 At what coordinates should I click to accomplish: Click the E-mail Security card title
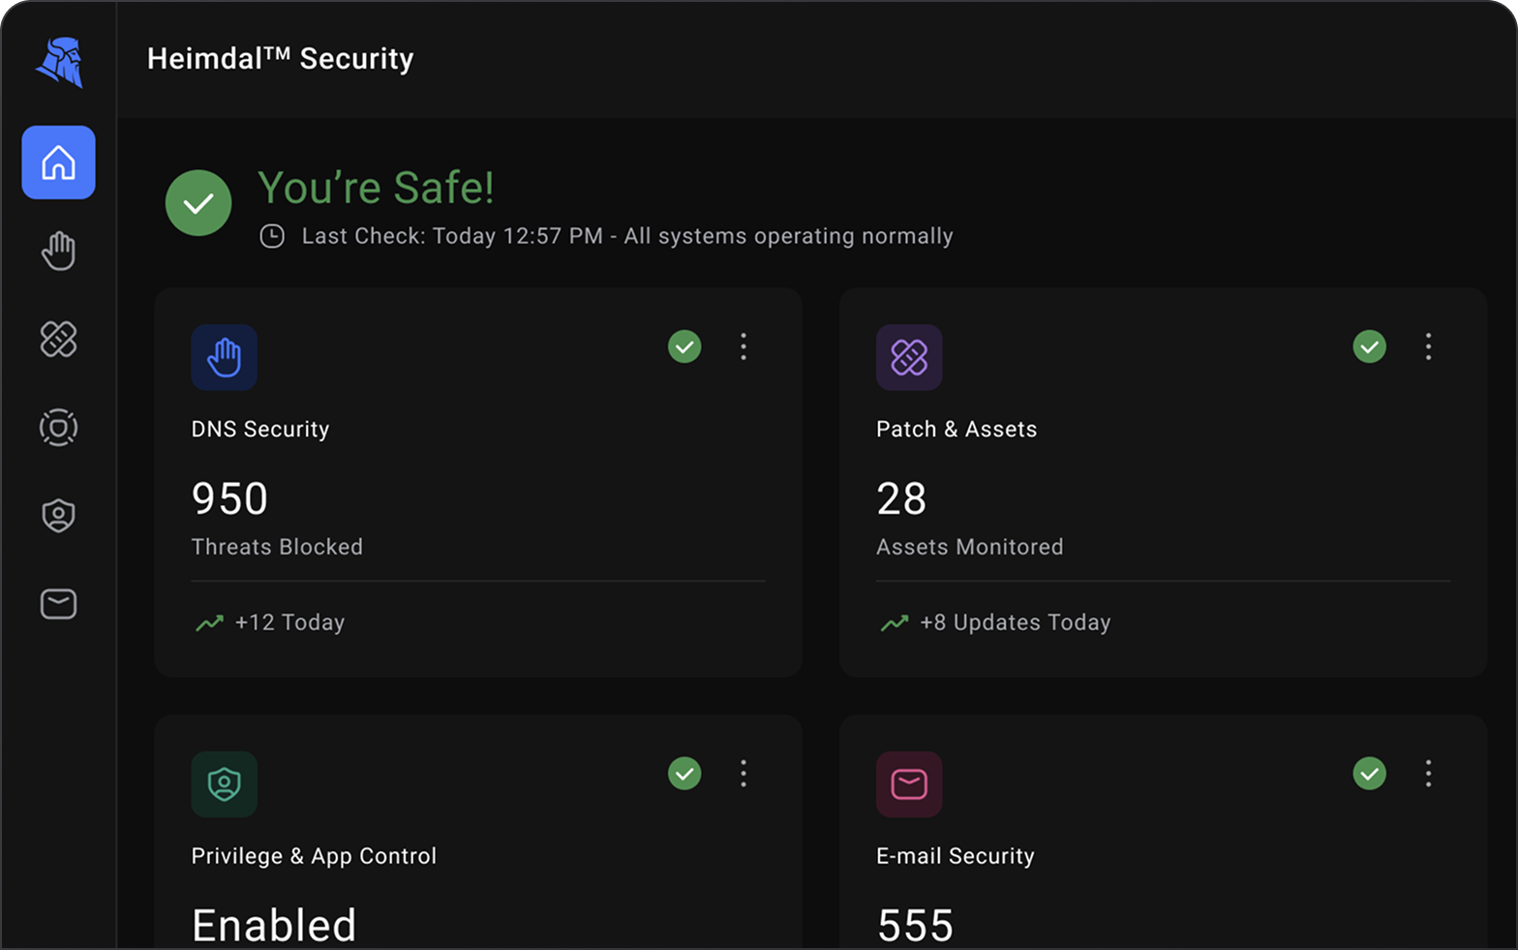(956, 856)
